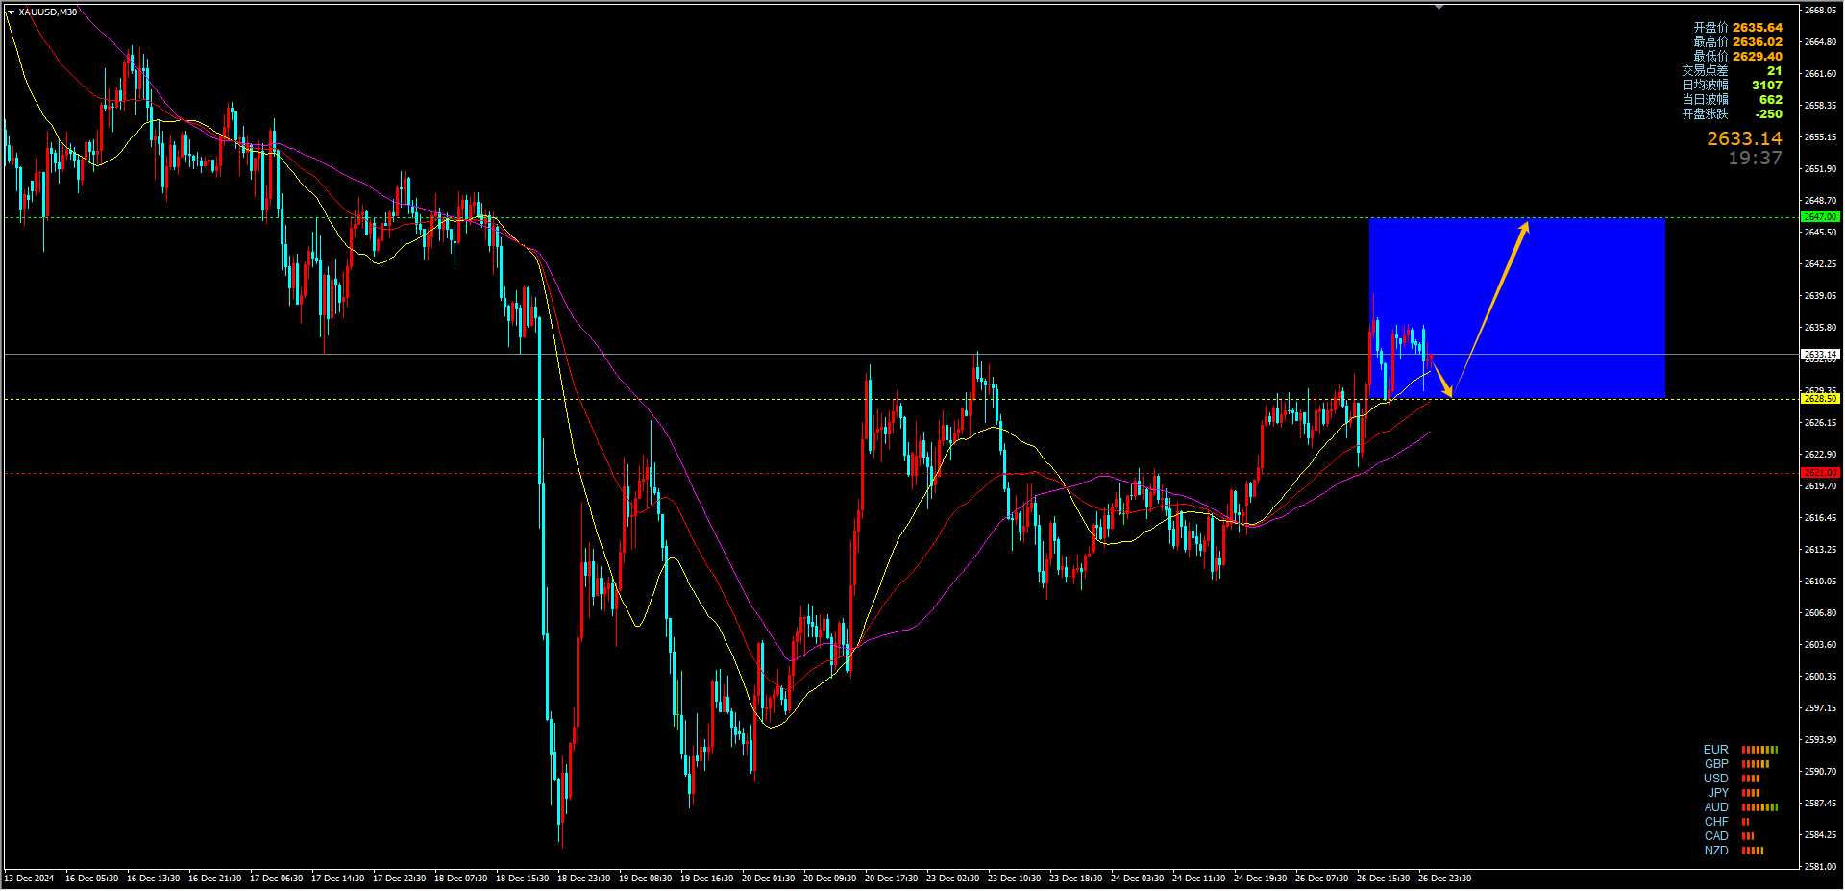
Task: Click the 23 Dec 10:30 time axis label
Action: [1014, 879]
